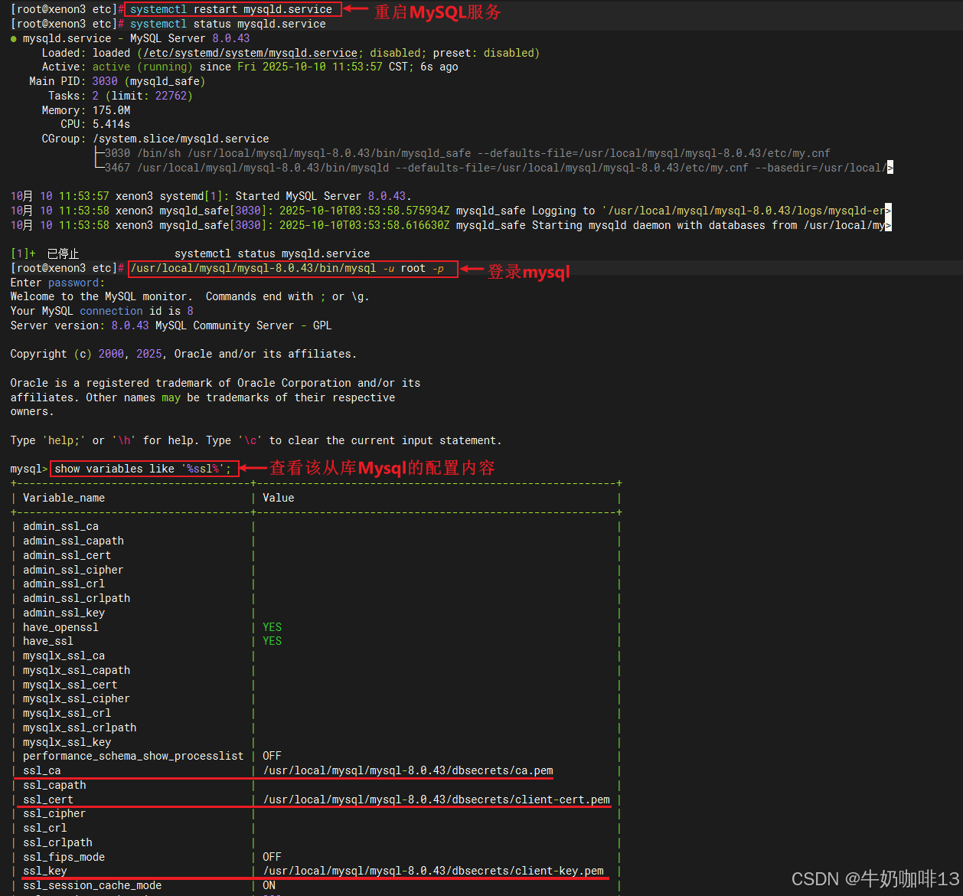Click OFF value for performance_schema_show_processlist

pos(273,756)
